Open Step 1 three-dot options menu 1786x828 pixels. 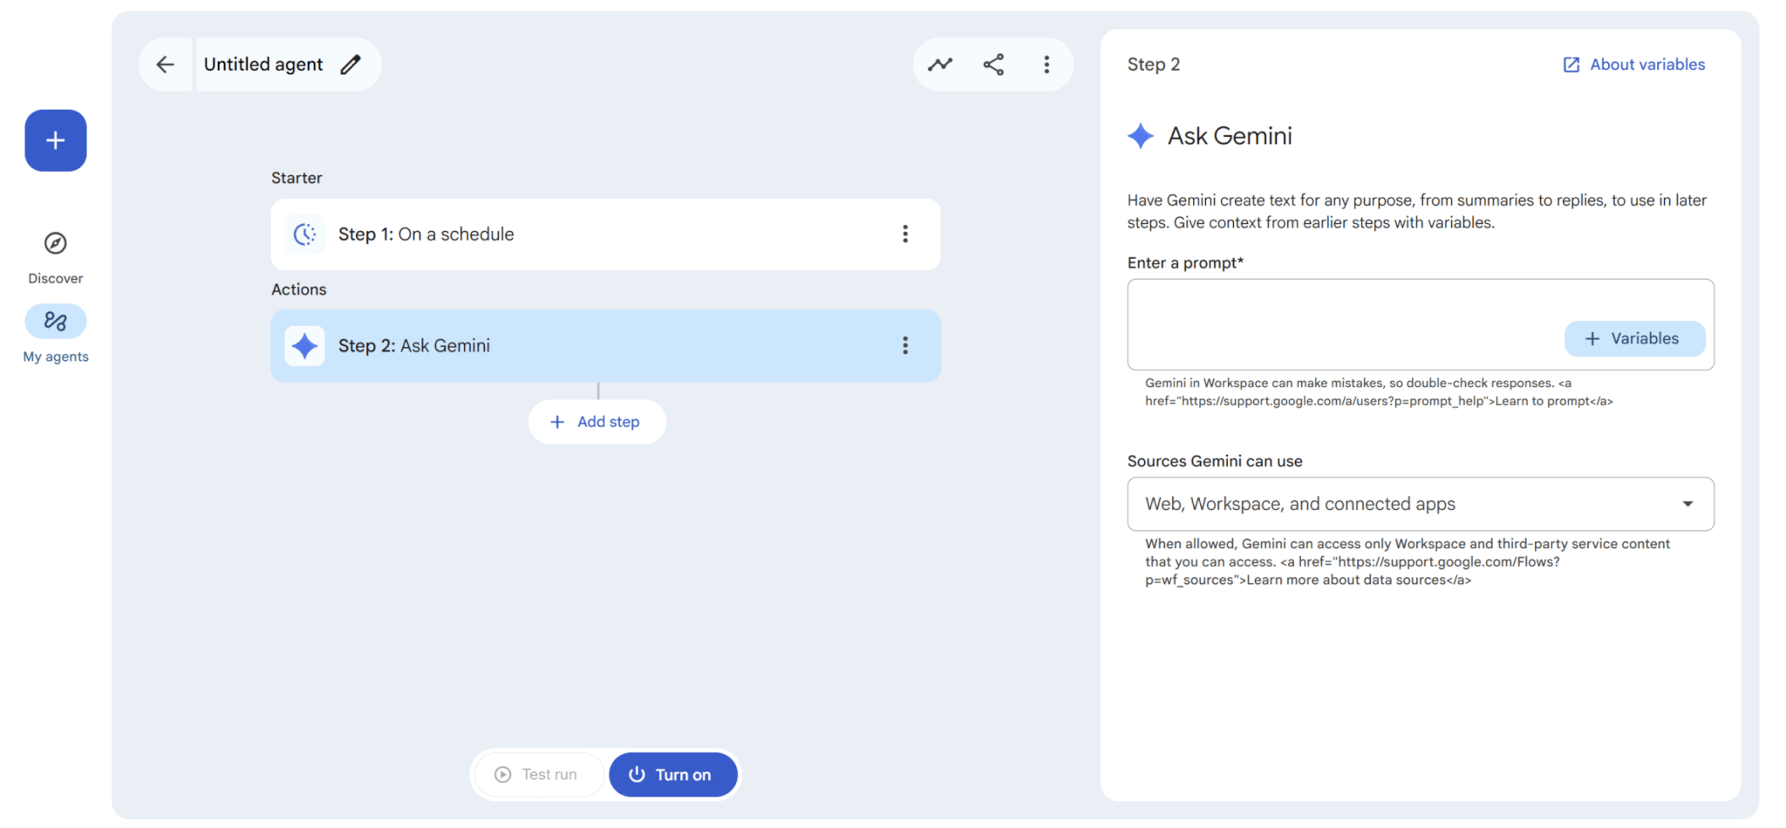click(x=905, y=234)
